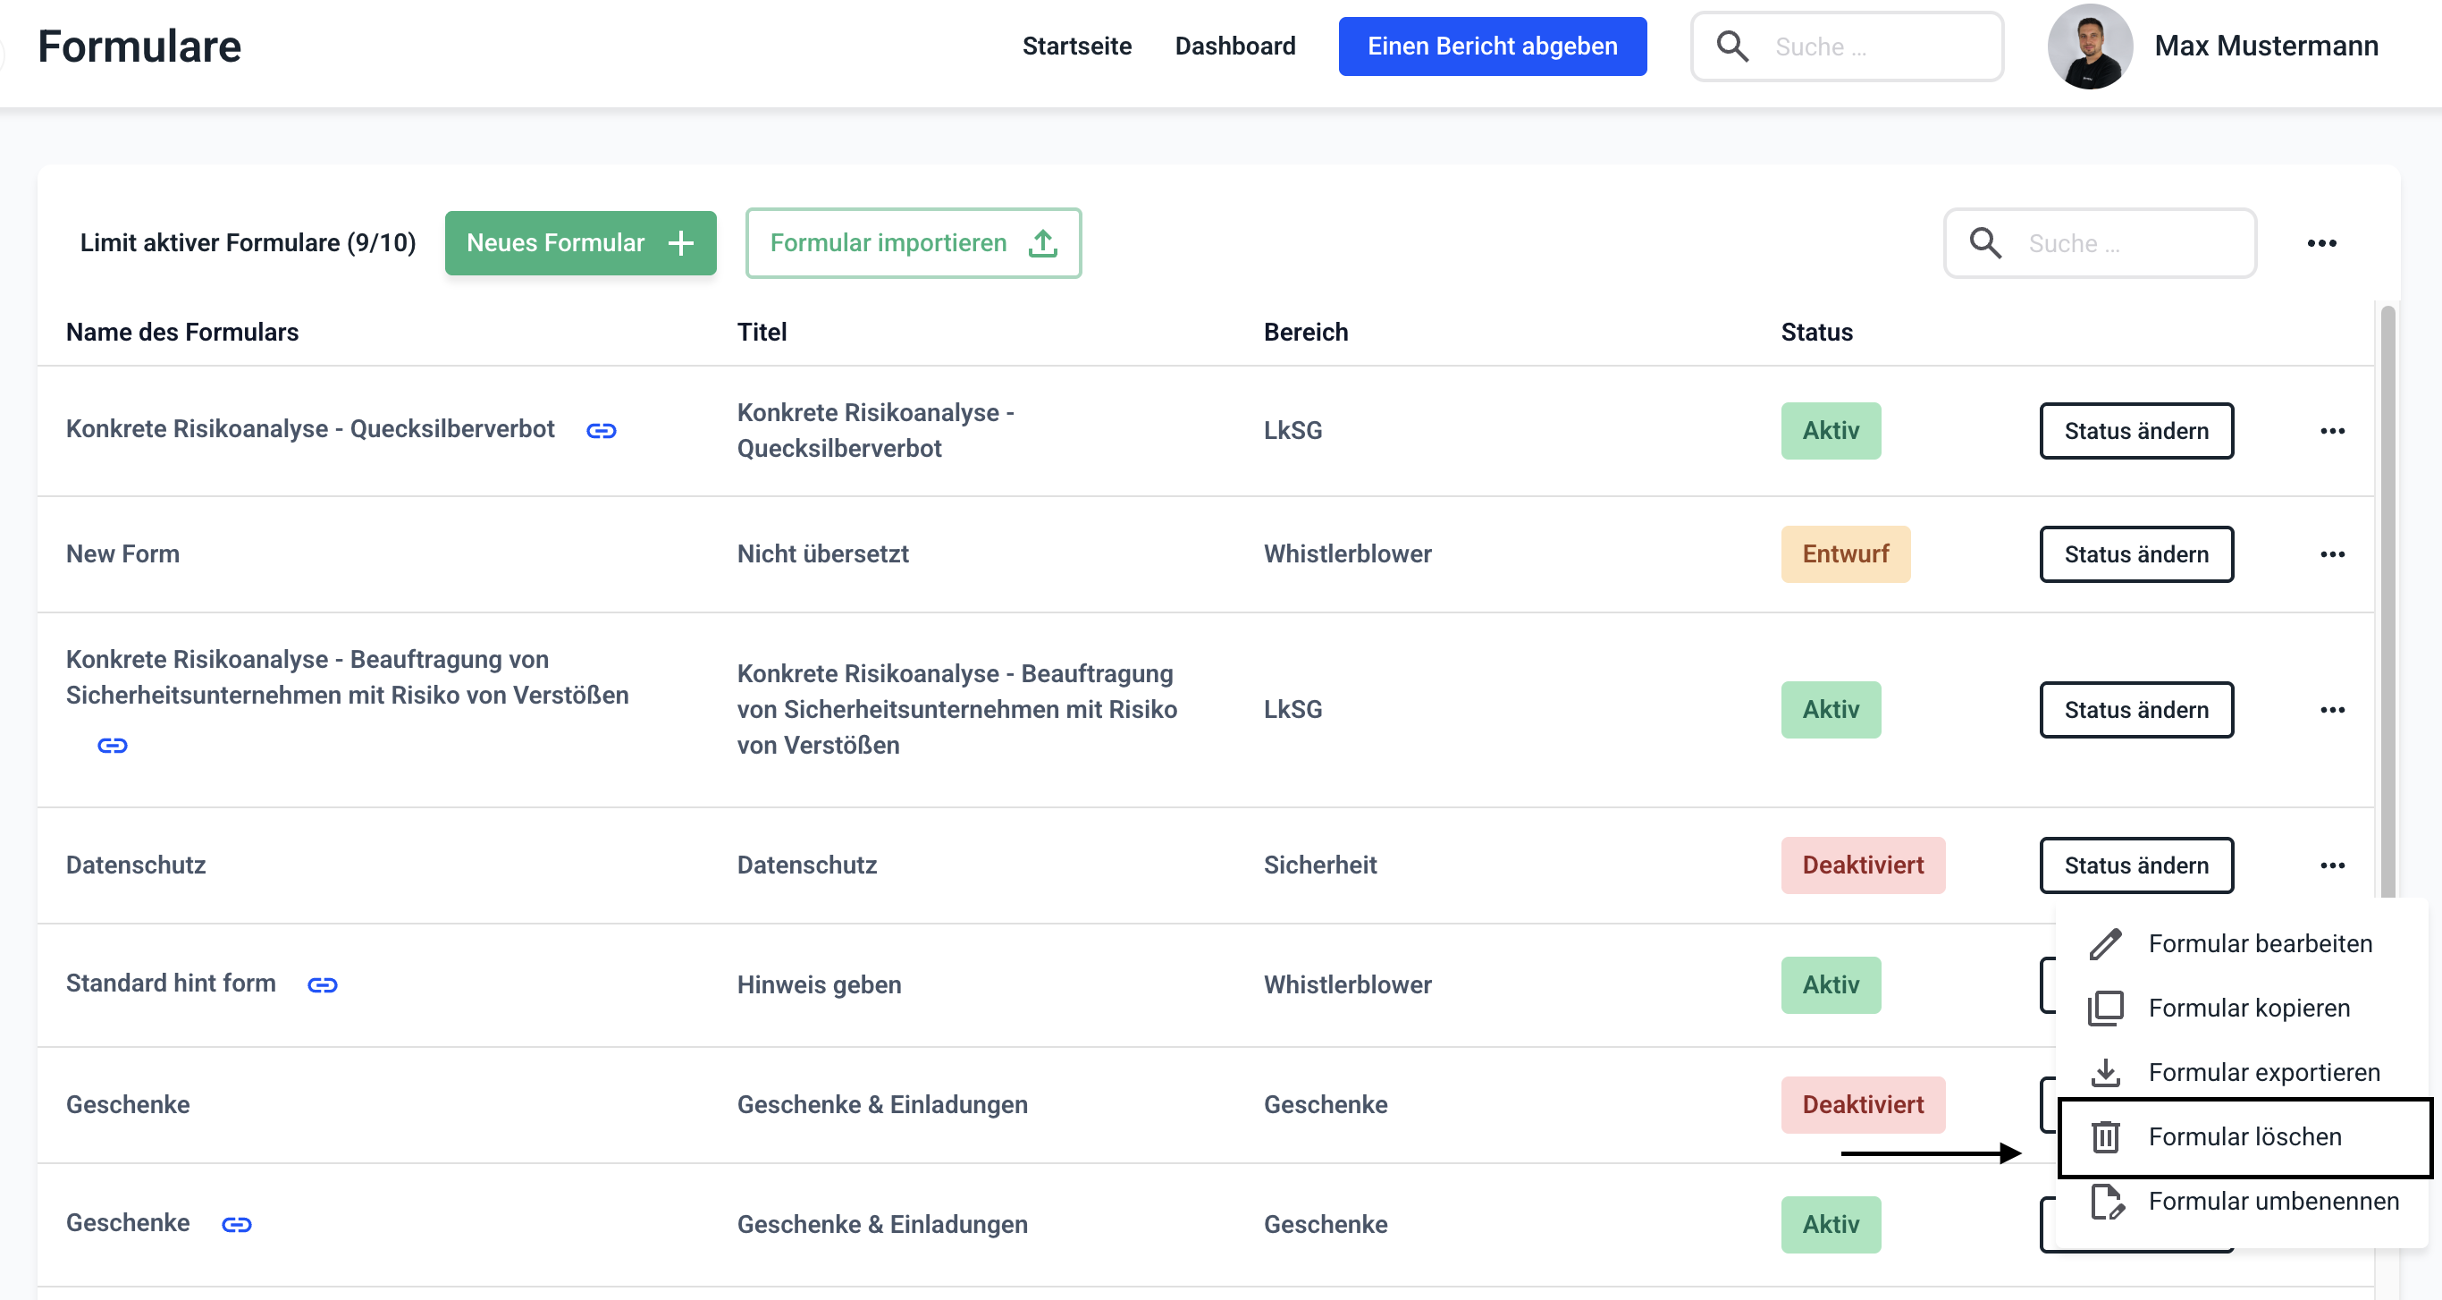Click Formular importieren button
The height and width of the screenshot is (1300, 2442).
point(912,244)
